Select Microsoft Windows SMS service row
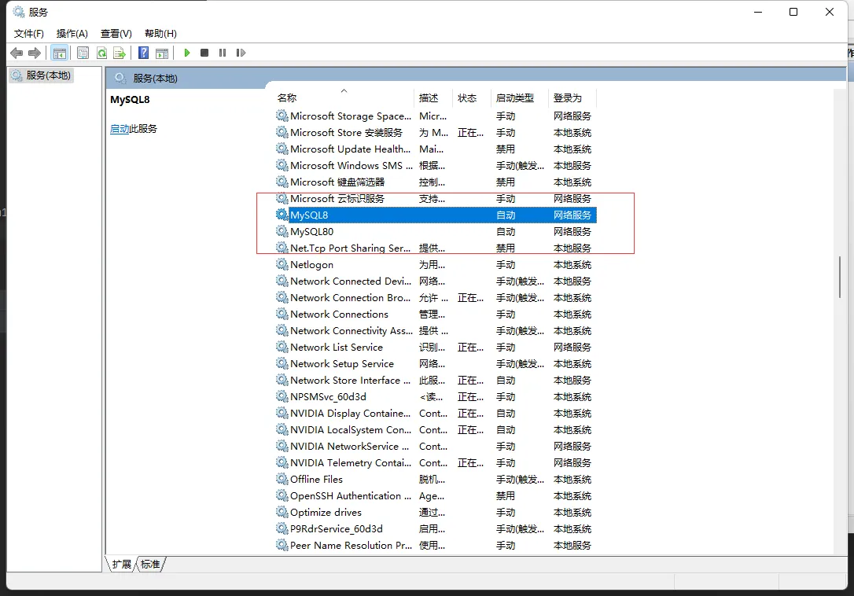 pos(436,165)
